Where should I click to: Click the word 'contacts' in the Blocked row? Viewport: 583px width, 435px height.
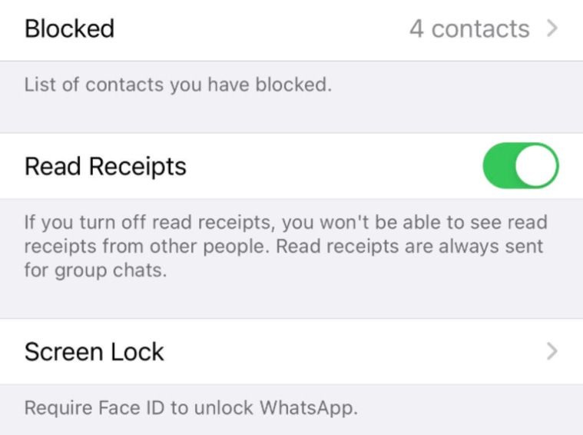coord(480,28)
